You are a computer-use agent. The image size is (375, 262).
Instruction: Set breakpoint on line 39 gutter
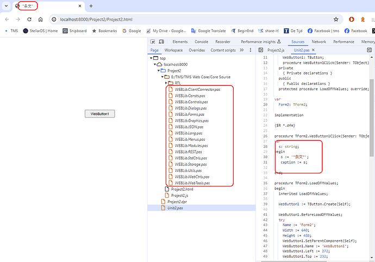(x=265, y=204)
